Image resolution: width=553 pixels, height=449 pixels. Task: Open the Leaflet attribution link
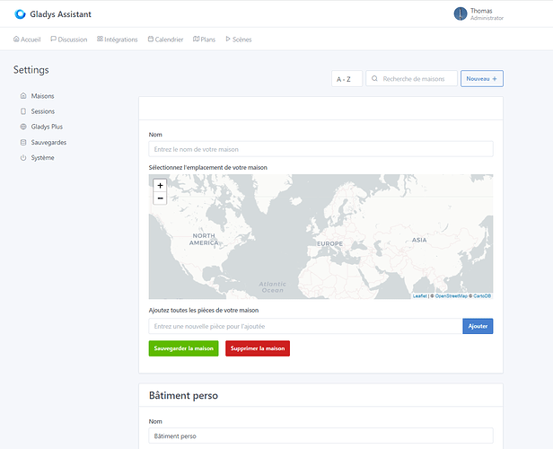tap(420, 296)
